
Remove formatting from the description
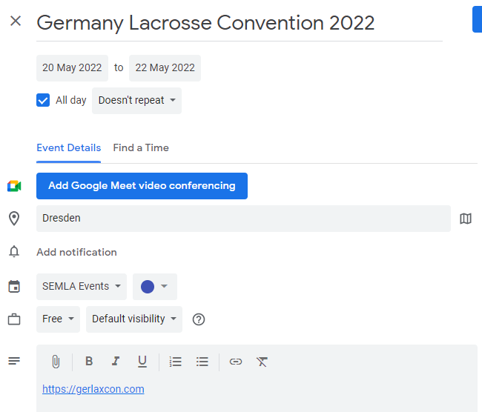point(262,362)
